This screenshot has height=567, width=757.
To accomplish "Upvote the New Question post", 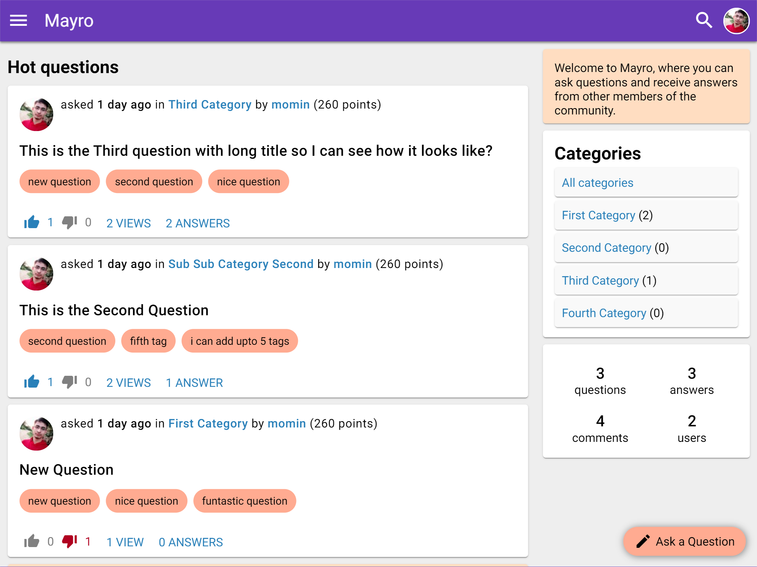I will (x=32, y=541).
